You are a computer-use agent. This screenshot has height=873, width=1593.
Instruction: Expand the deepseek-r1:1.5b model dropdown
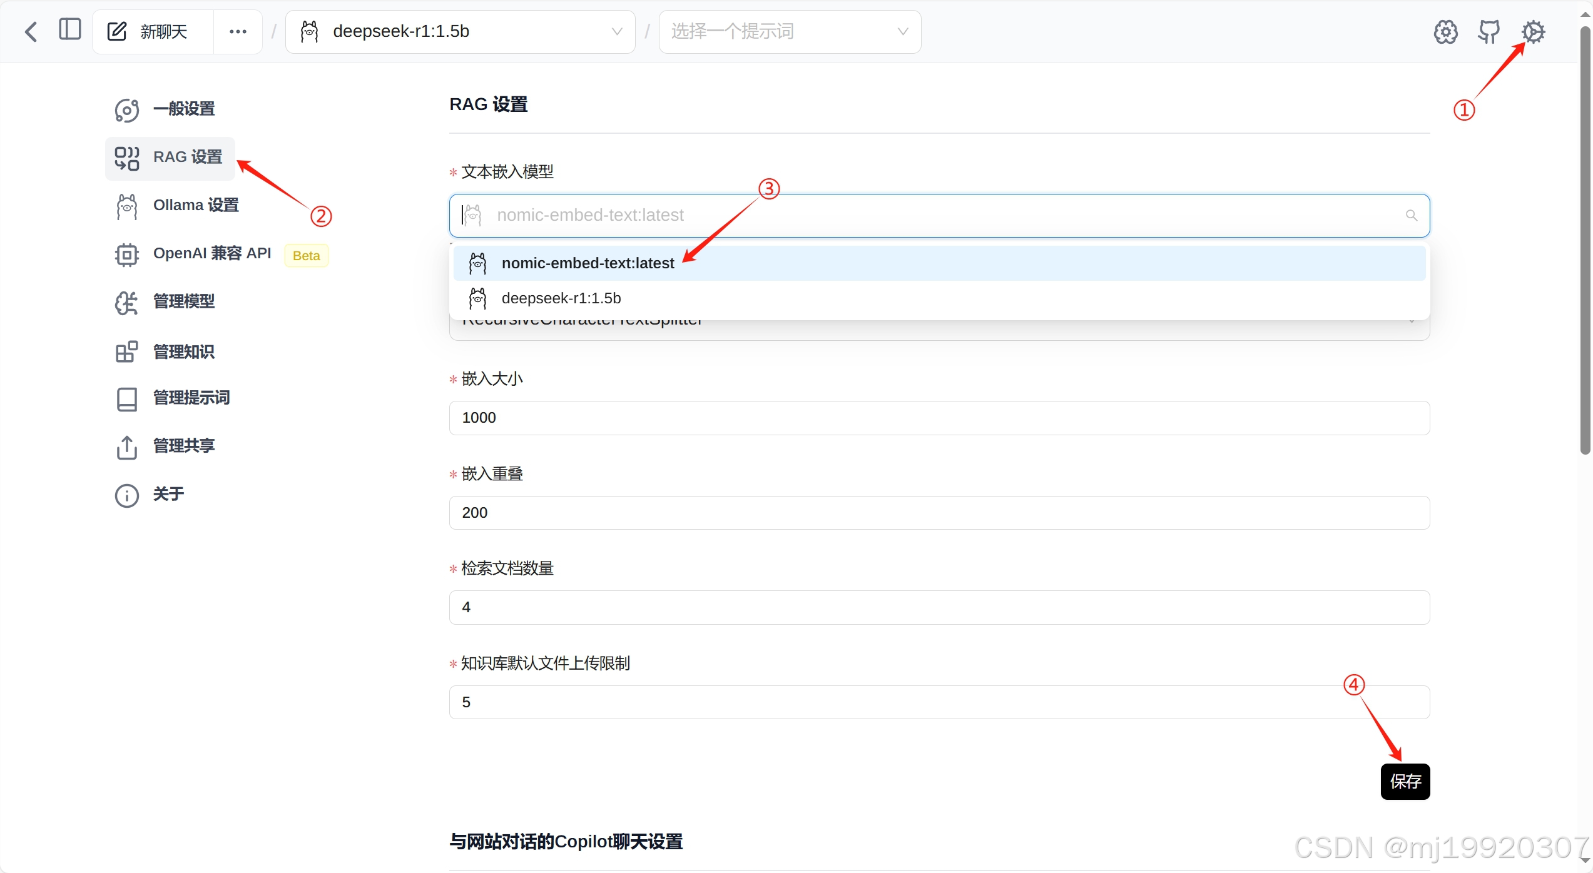click(461, 32)
